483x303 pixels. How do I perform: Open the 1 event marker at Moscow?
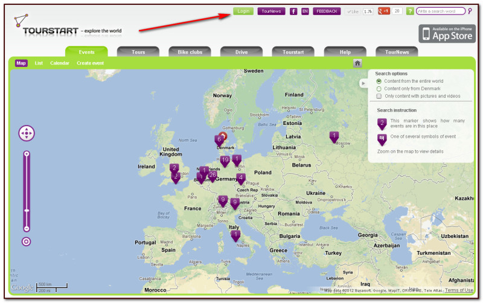[x=334, y=137]
